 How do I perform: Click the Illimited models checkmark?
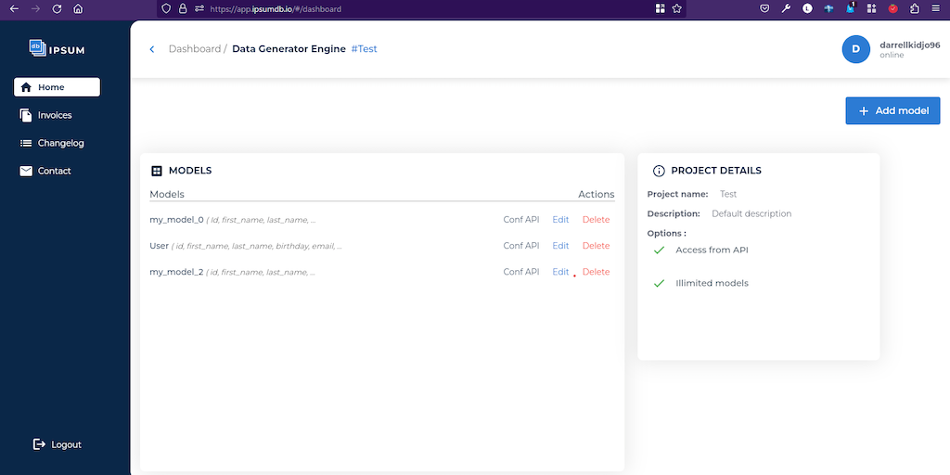[659, 283]
